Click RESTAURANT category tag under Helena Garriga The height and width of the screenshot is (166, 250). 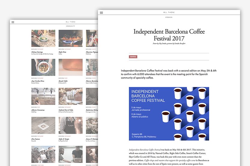(x=40, y=49)
